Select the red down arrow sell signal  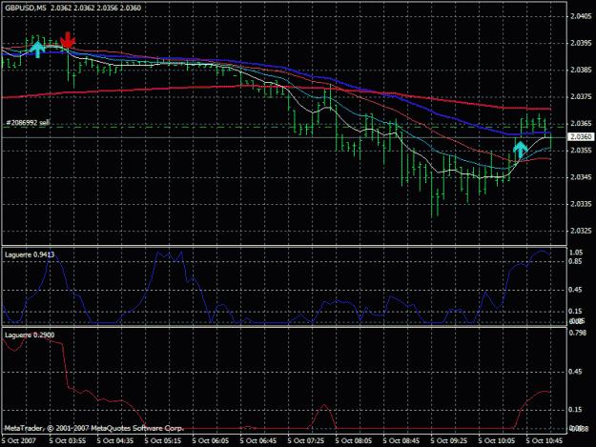click(68, 40)
